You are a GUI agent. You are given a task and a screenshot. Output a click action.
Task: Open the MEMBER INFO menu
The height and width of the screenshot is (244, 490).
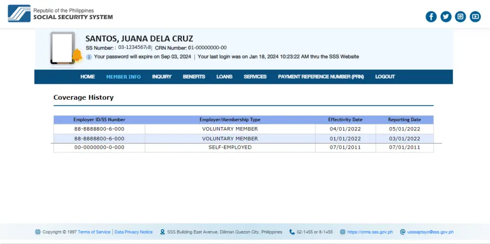coord(123,77)
